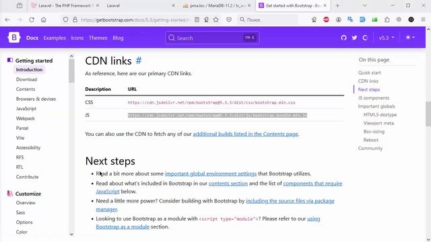Open the Blog navbar item
The height and width of the screenshot is (242, 431).
(118, 38)
